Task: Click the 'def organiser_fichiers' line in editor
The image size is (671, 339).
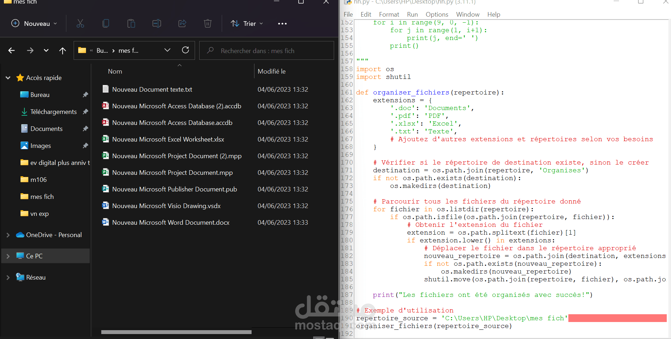Action: (x=430, y=92)
